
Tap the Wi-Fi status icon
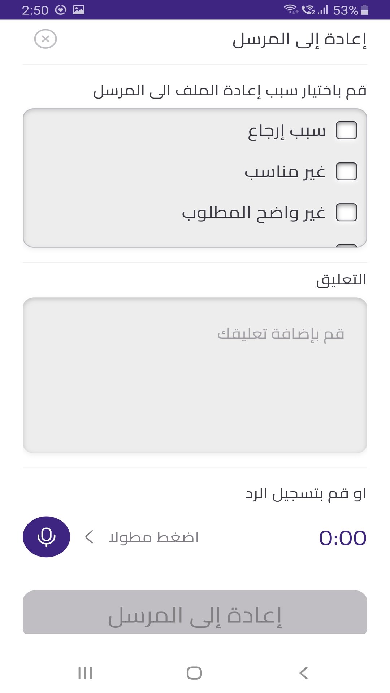pos(290,9)
